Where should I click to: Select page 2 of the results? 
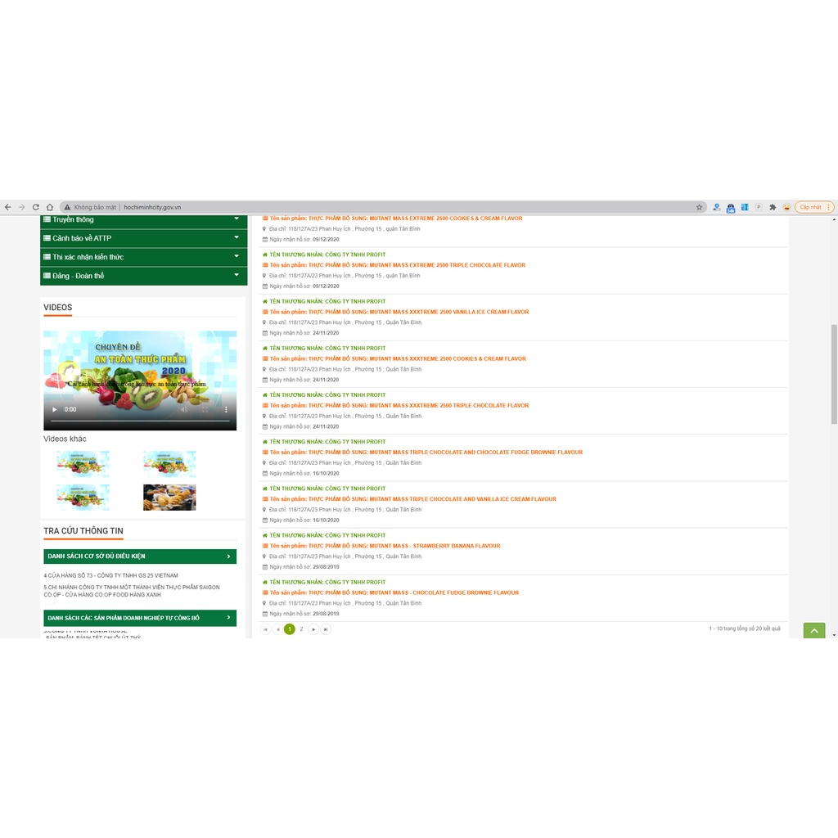pyautogui.click(x=301, y=629)
